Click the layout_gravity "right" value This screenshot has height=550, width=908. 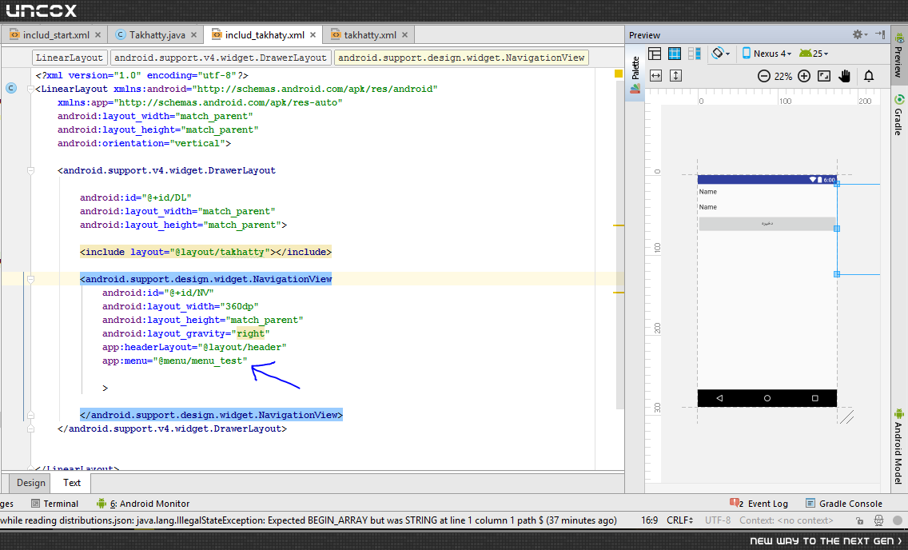click(251, 333)
